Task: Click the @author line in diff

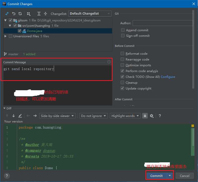Action: click(x=37, y=145)
